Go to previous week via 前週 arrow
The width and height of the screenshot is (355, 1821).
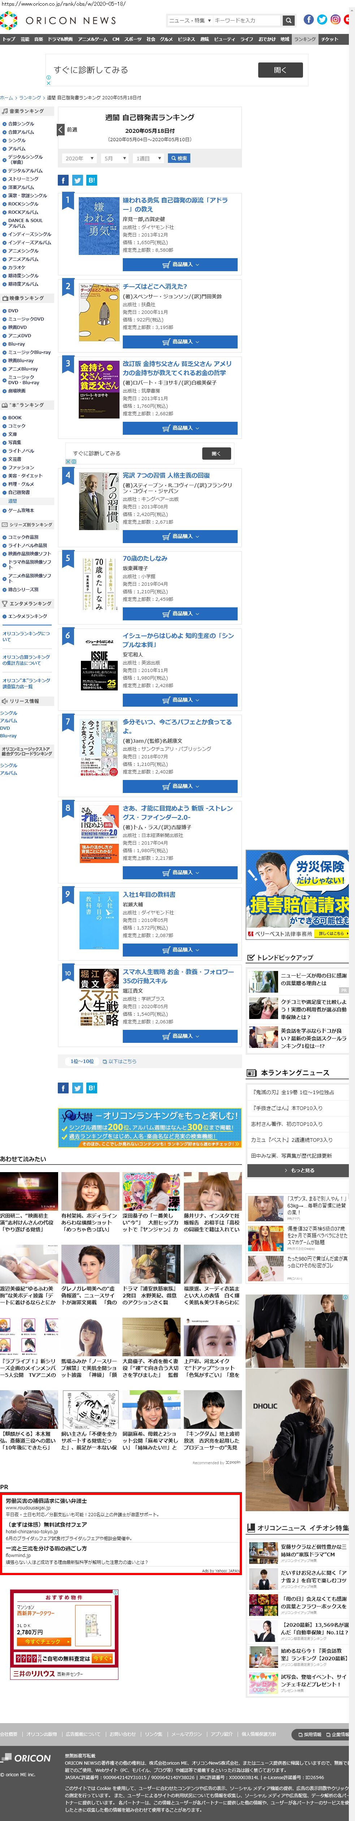(61, 129)
